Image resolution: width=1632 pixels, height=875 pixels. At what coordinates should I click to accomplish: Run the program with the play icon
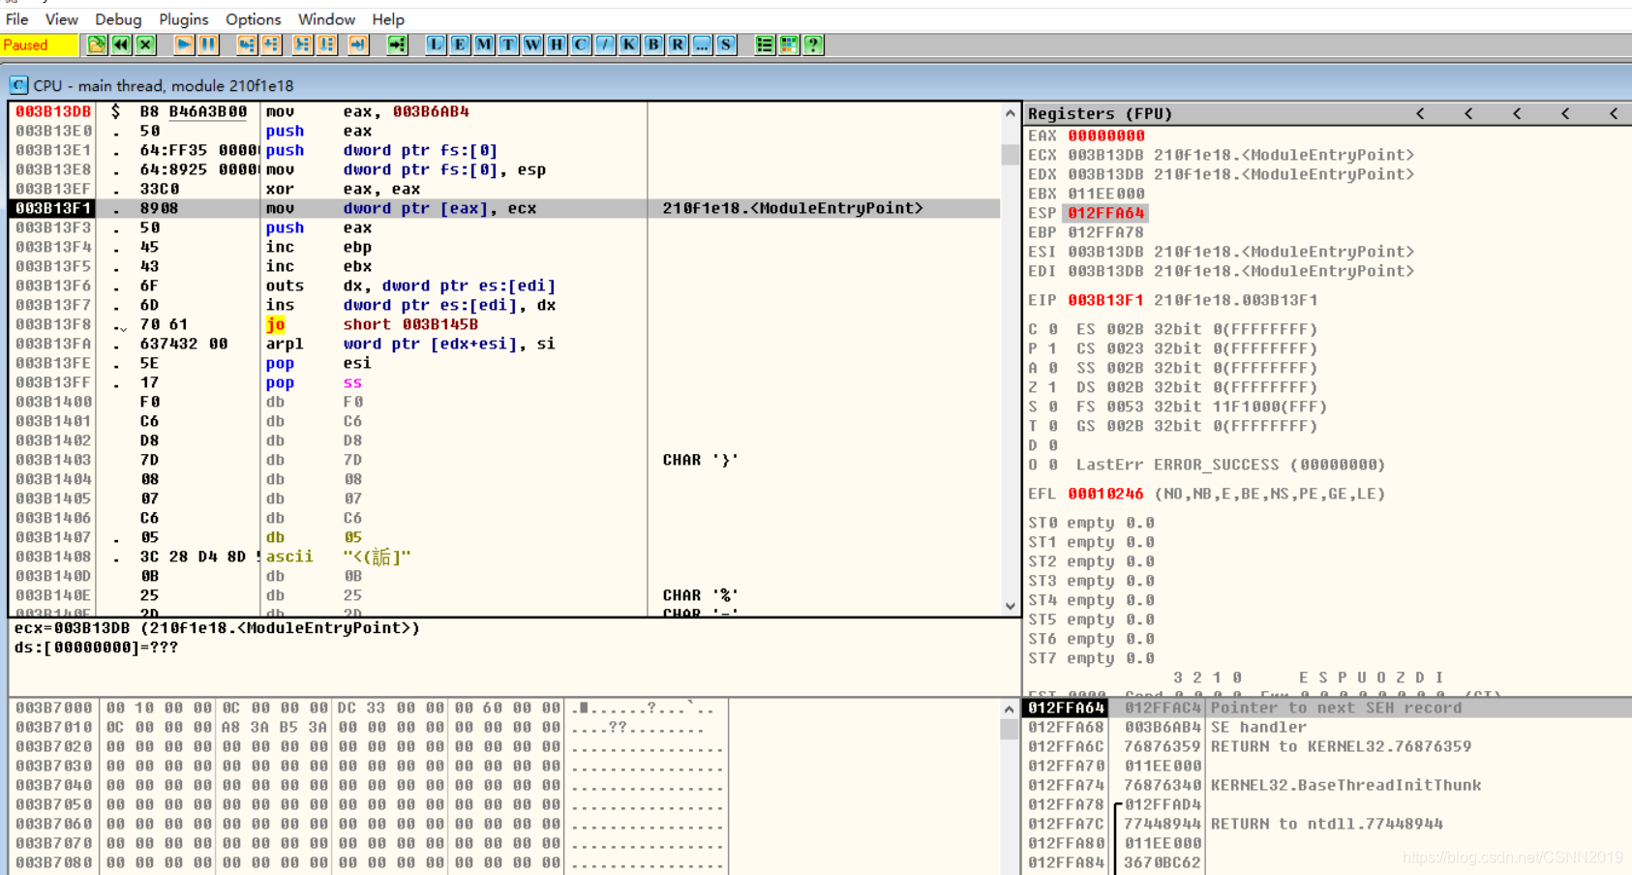coord(184,45)
